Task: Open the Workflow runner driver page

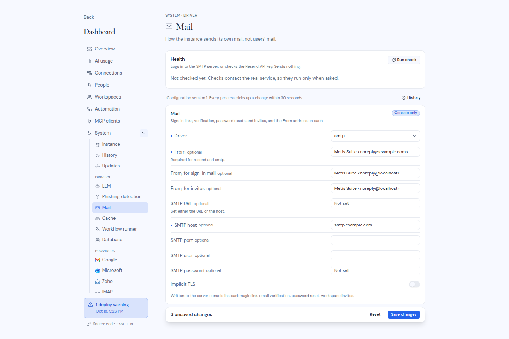Action: tap(120, 229)
